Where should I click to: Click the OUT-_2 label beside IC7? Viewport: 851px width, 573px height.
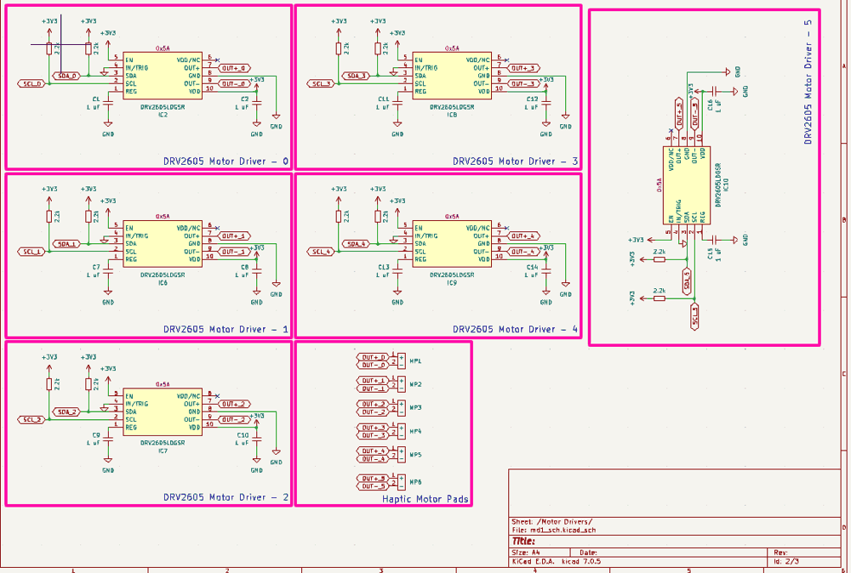[235, 420]
